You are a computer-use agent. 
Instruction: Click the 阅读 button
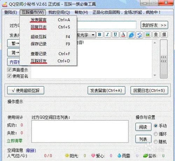click(143, 127)
